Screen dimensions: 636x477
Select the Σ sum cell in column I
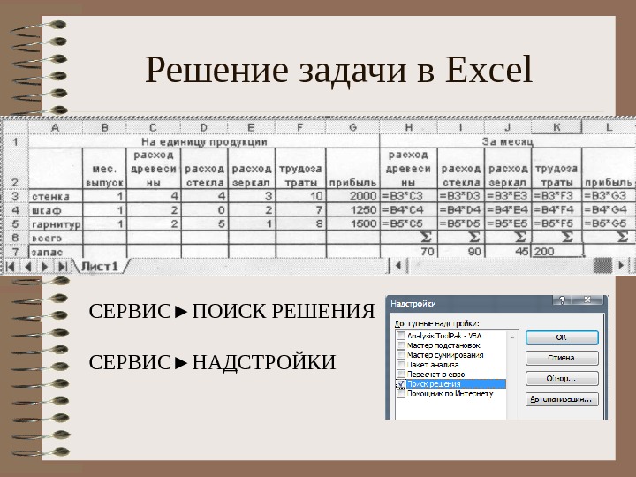coord(461,238)
